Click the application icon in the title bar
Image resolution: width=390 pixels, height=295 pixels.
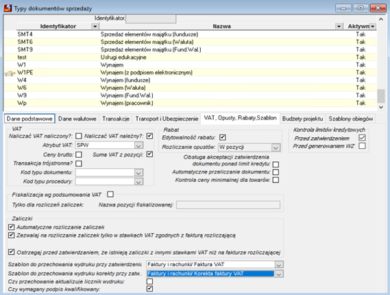(8, 8)
